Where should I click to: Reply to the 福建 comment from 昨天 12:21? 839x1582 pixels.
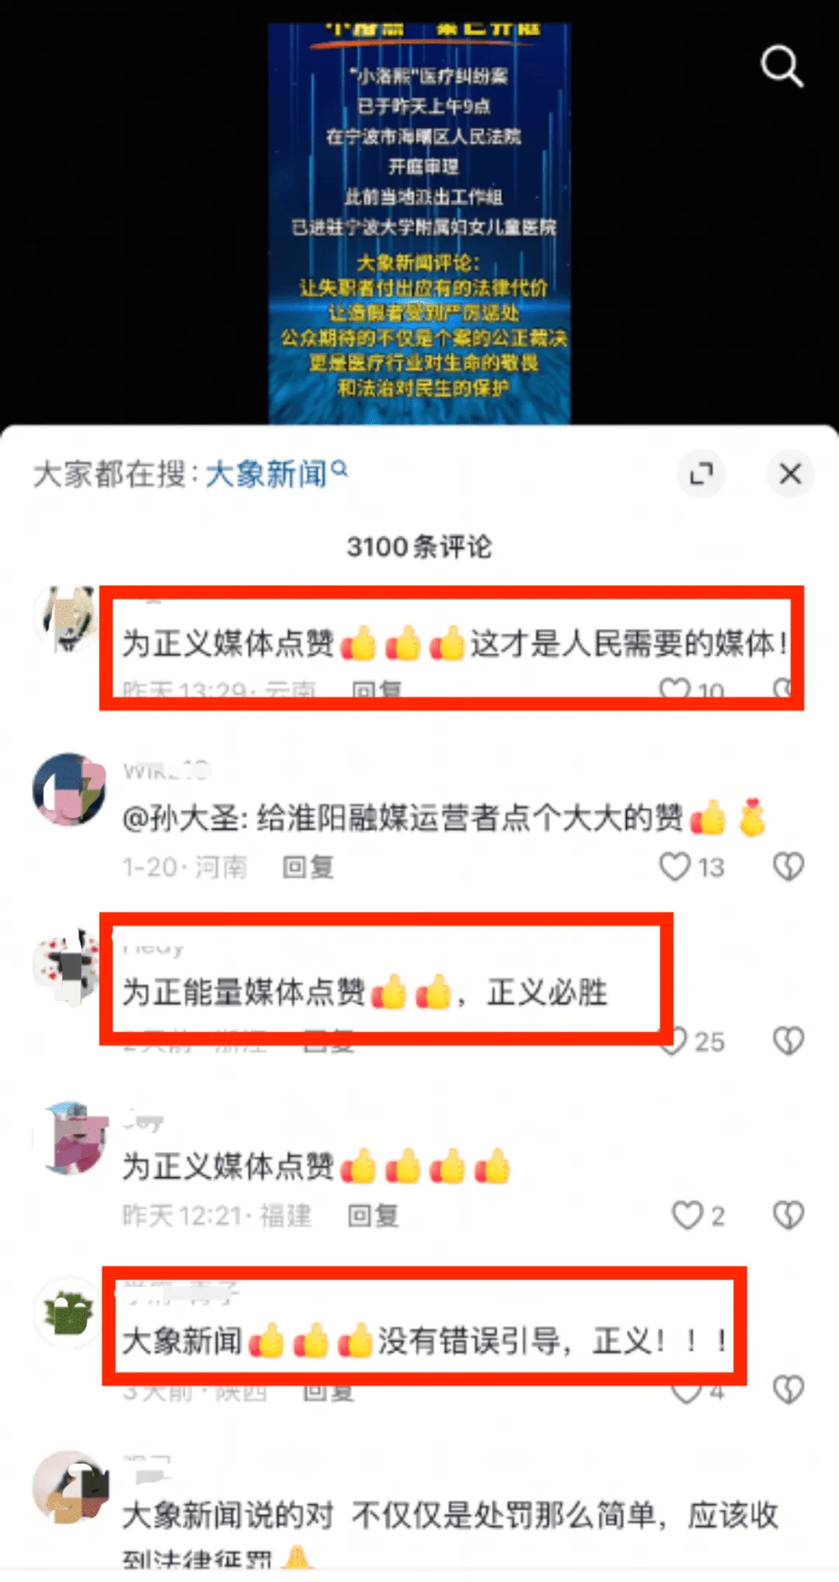click(x=373, y=1215)
